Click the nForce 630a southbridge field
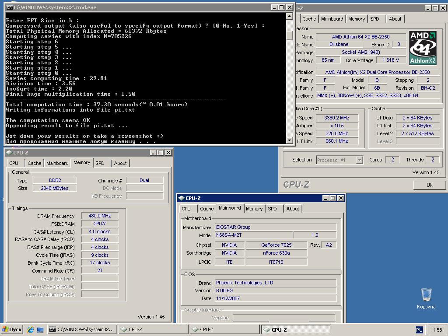 tap(276, 253)
